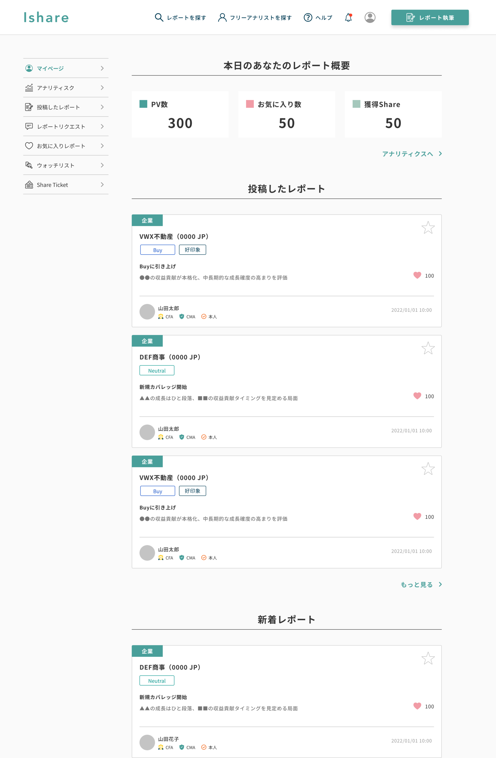Toggle the star on the 新着レポート DEF商事 card
This screenshot has height=758, width=496.
pyautogui.click(x=428, y=658)
